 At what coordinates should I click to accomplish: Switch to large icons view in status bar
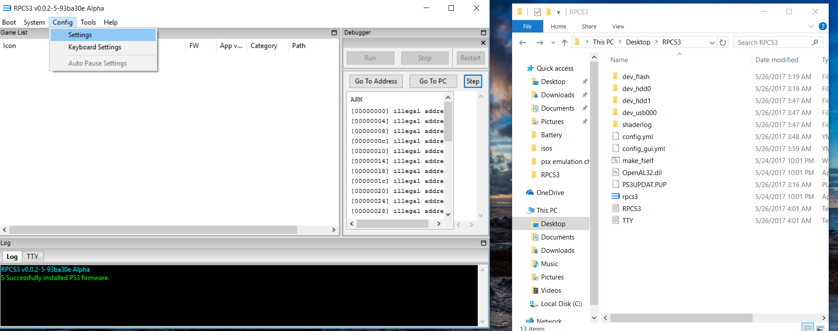(820, 327)
